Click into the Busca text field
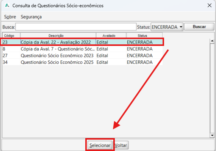The width and height of the screenshot is (216, 151). pyautogui.click(x=76, y=27)
